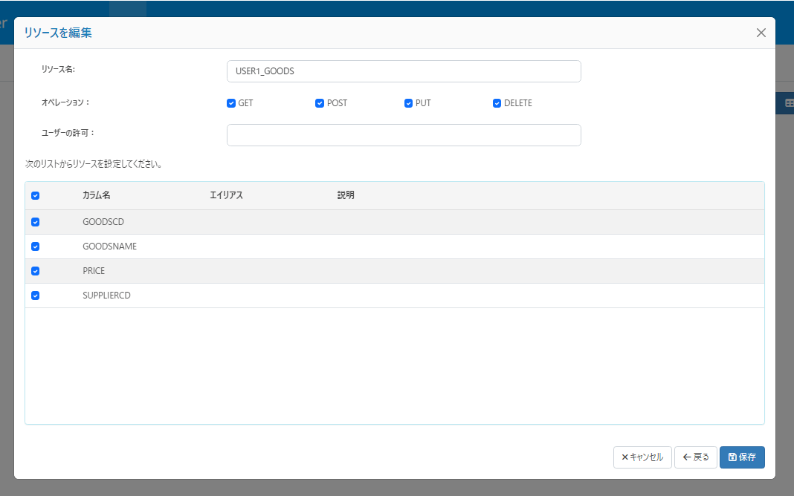Uncheck the GOODSNAME column checkbox
Screen dimensions: 794x496
click(36, 247)
